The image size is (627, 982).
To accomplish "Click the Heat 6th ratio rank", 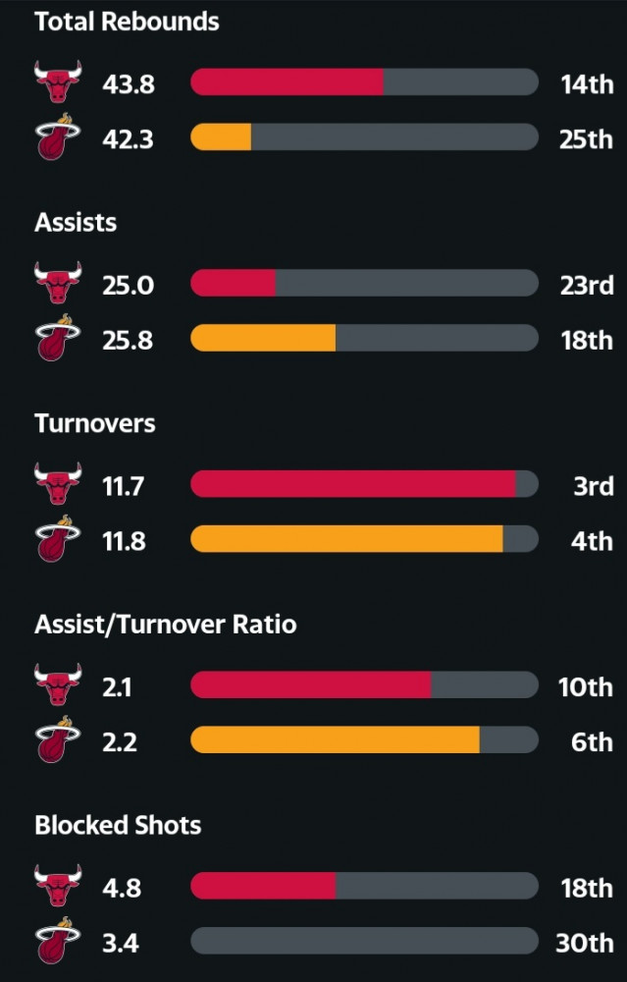I will click(x=592, y=741).
